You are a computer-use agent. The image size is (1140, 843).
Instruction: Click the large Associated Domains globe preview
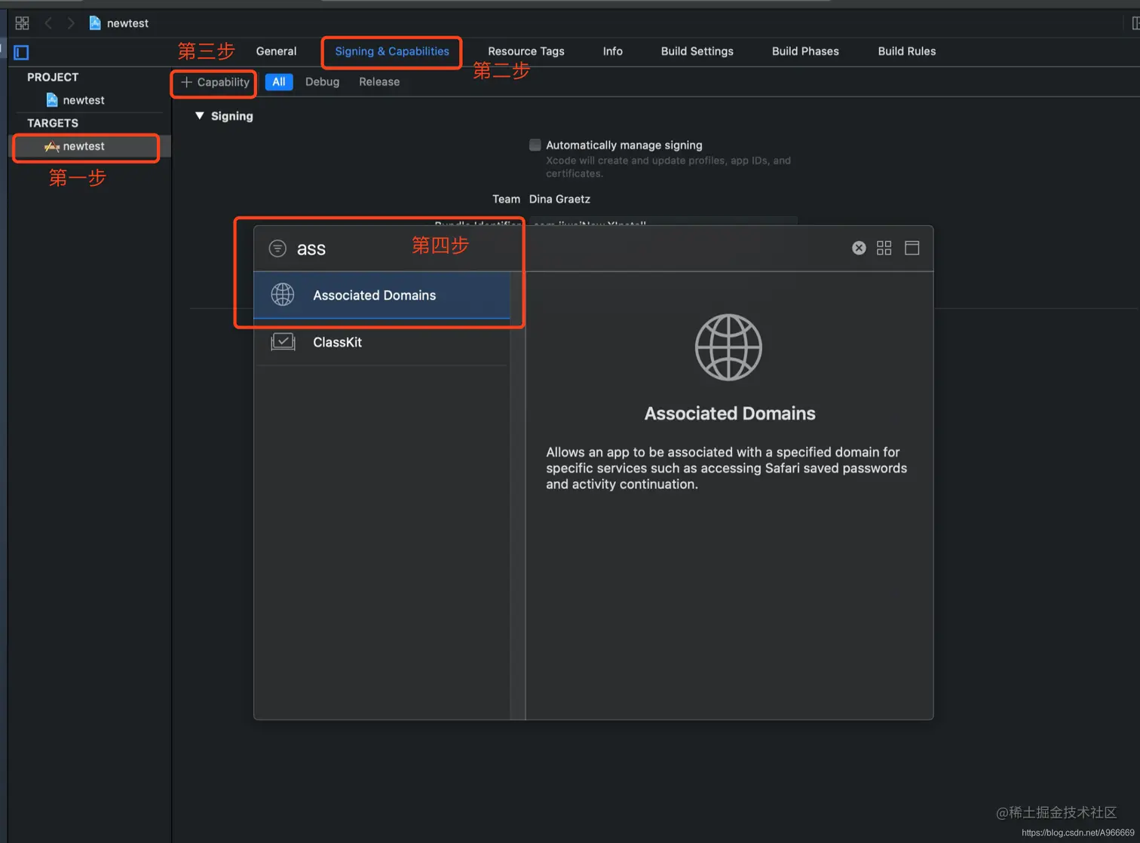[728, 347]
